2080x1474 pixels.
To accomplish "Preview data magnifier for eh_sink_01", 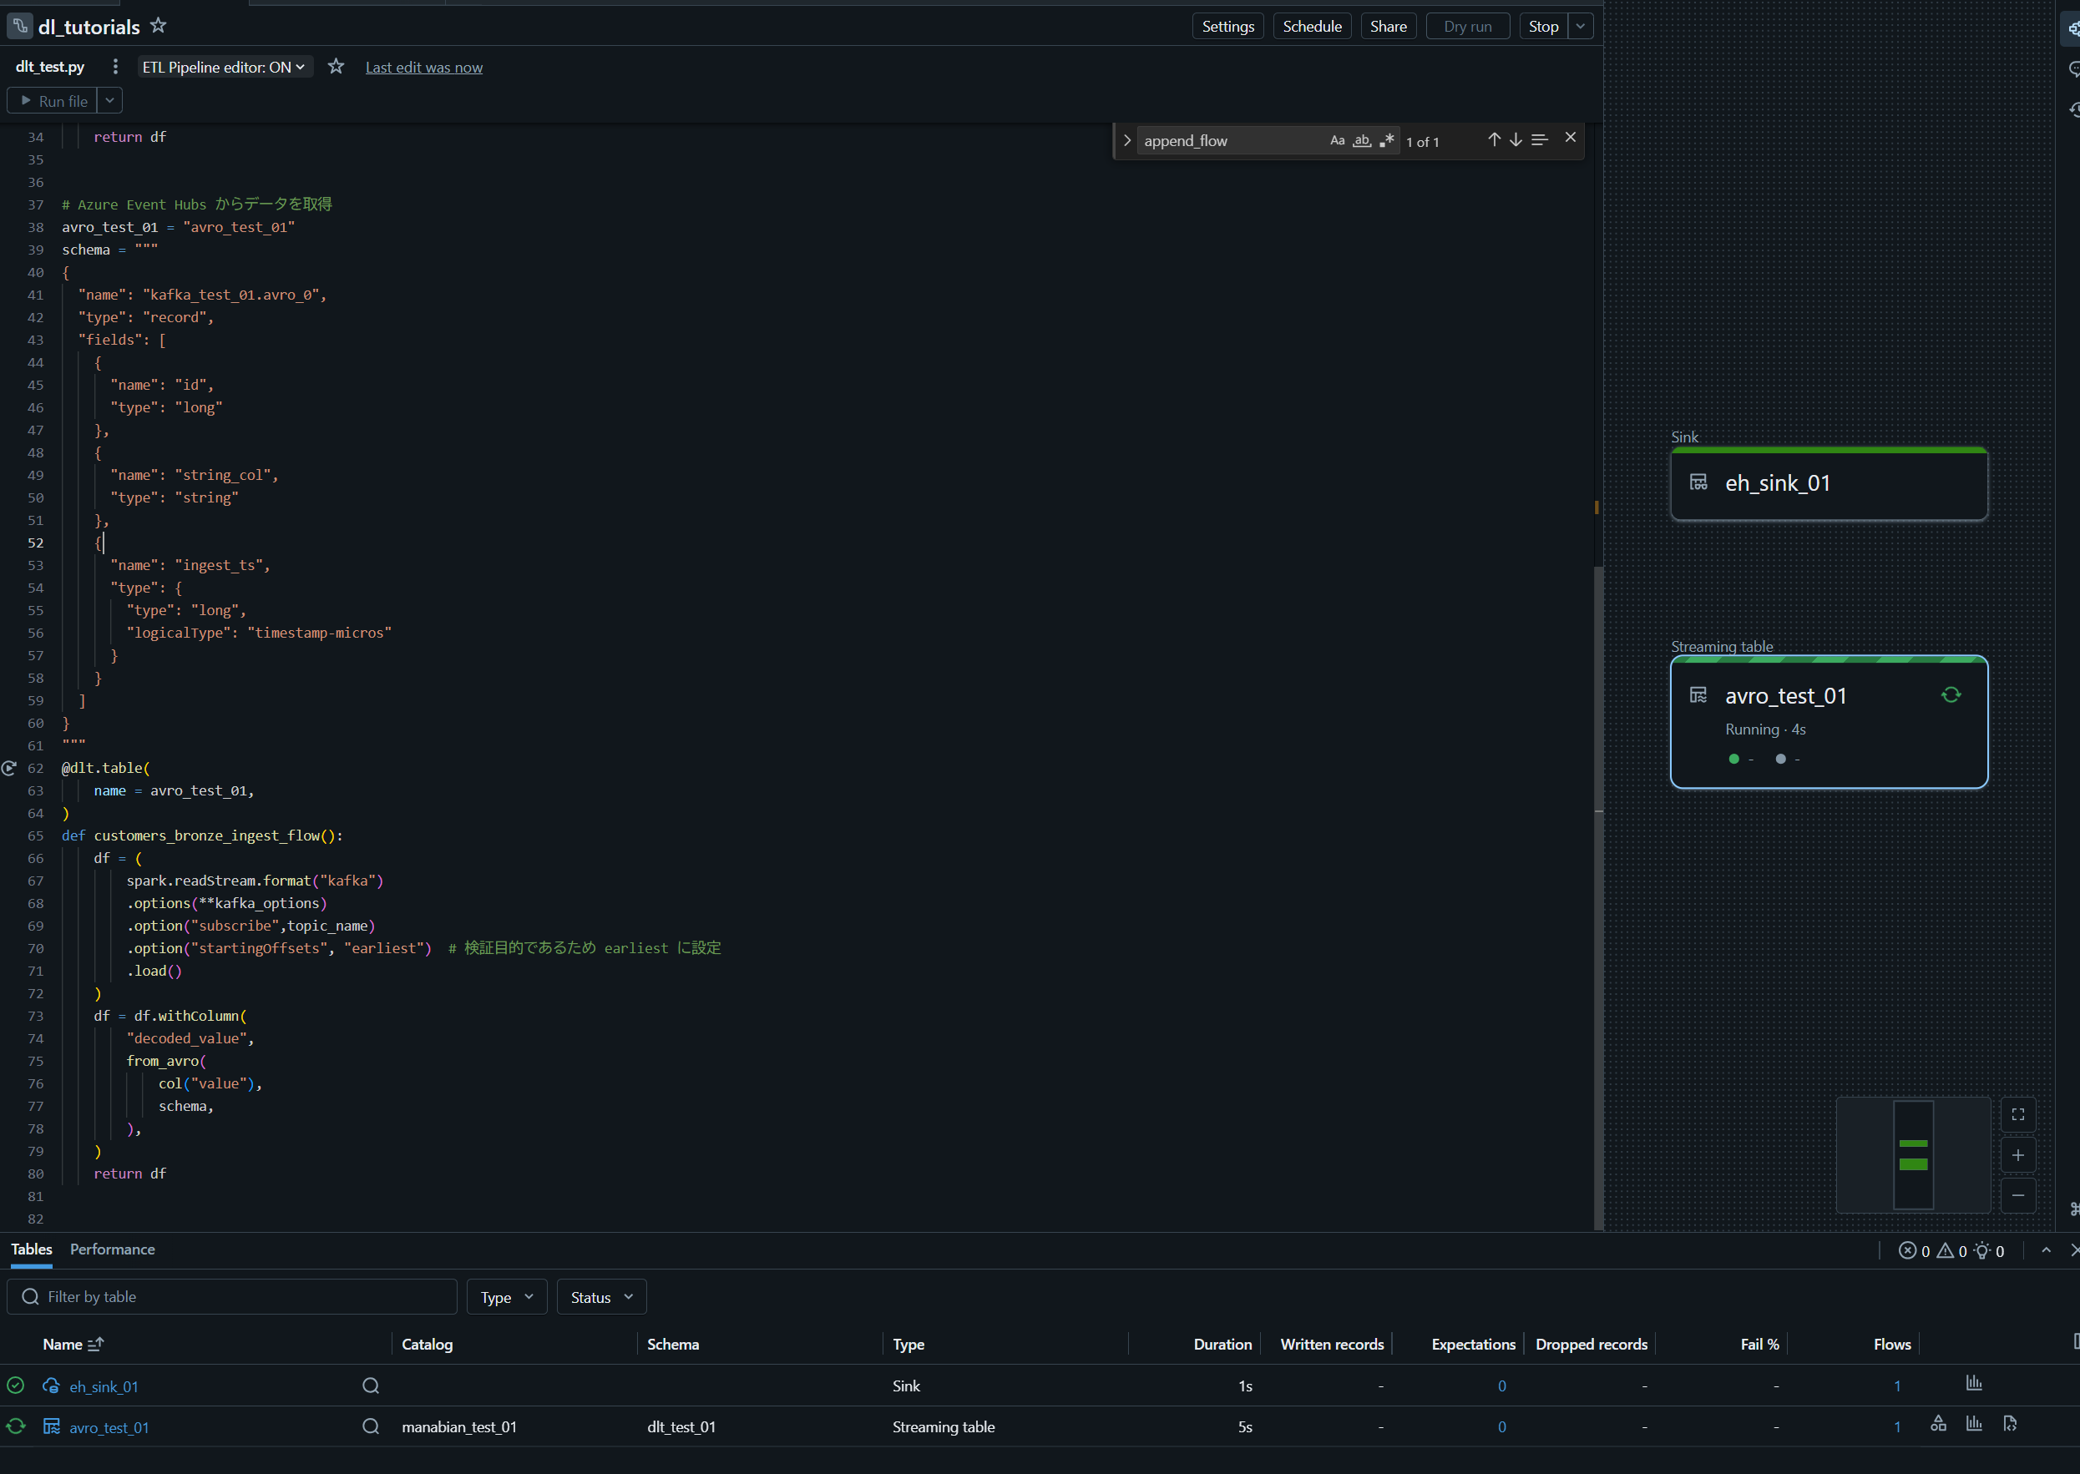I will tap(371, 1386).
